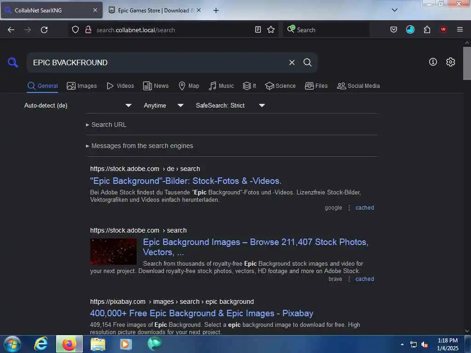Viewport: 471px width, 353px height.
Task: Click the SearXNG magnifier logo
Action: pos(12,63)
